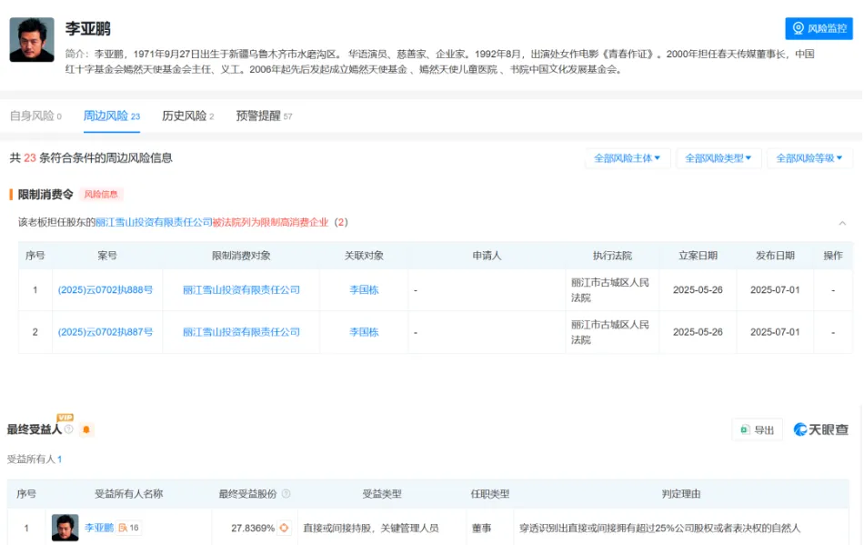This screenshot has height=545, width=864.
Task: Click the 导出 export button
Action: (x=757, y=429)
